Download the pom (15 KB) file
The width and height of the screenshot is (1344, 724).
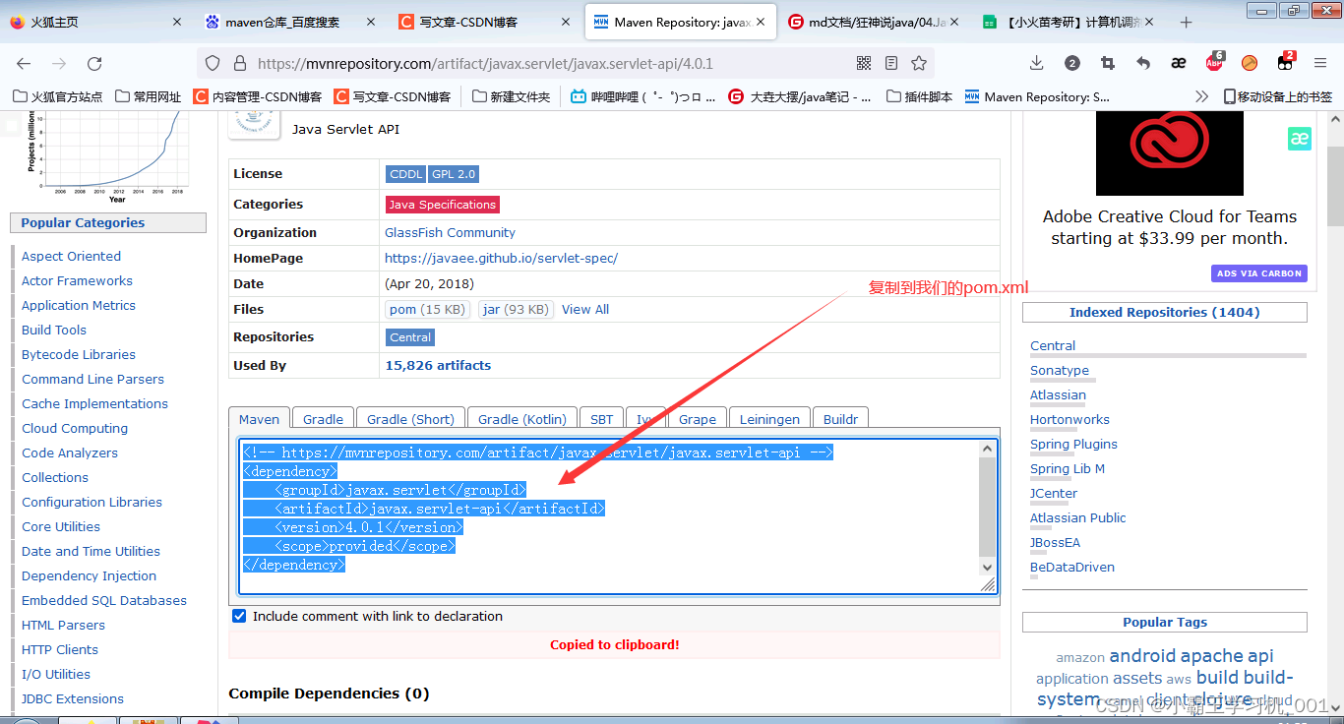pos(427,309)
